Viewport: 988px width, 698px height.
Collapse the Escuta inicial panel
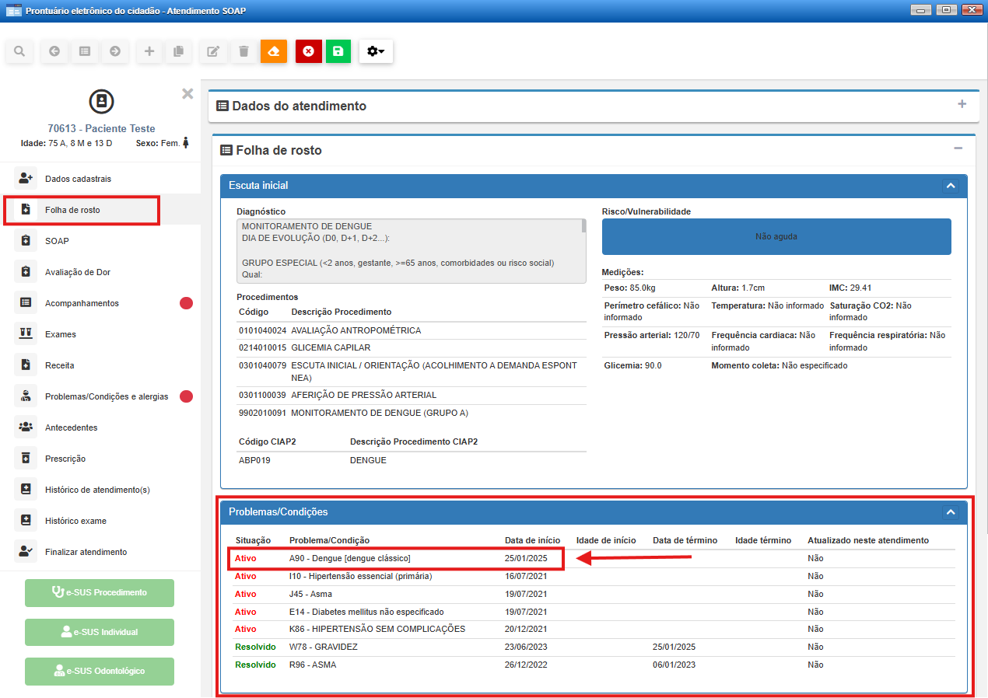(949, 186)
